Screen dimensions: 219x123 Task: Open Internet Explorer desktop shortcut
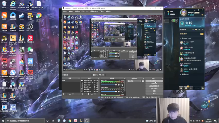point(13,5)
